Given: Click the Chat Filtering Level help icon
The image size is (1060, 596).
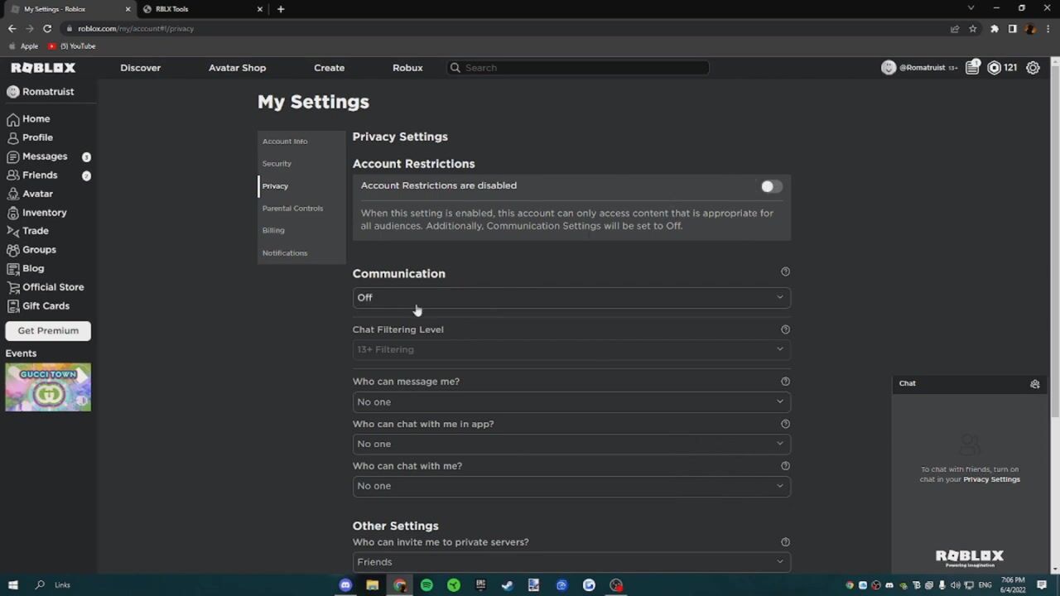Looking at the screenshot, I should pos(785,329).
